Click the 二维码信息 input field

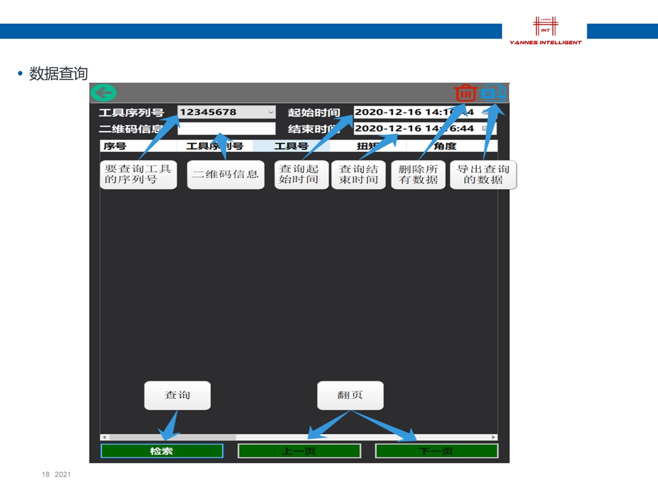coord(227,129)
